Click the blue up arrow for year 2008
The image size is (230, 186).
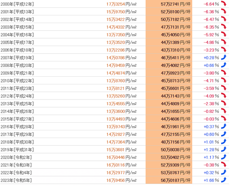(224, 65)
